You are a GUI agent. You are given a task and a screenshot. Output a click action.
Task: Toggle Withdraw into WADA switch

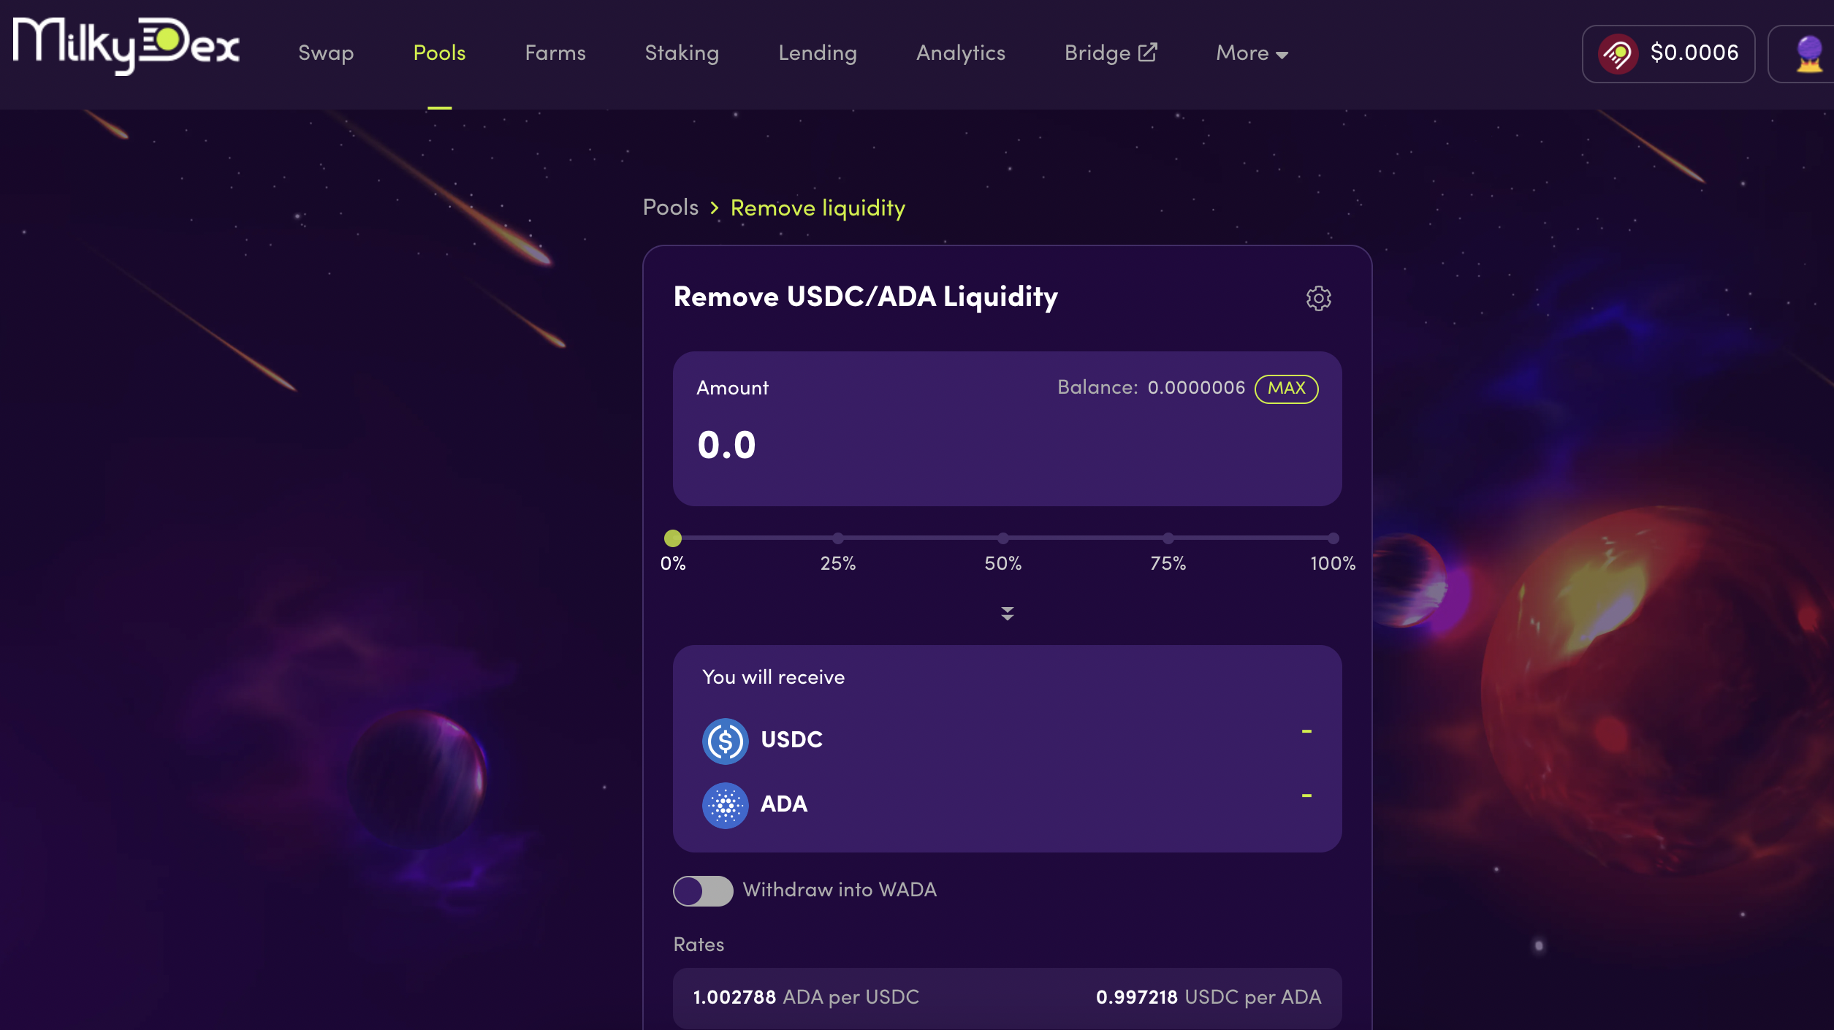(x=703, y=890)
